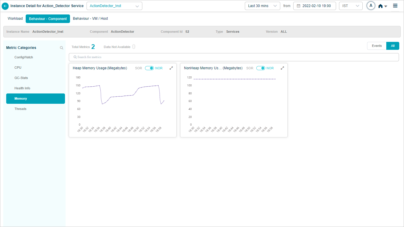Open the Last 30 mins time range dropdown
Screen dimensions: 404x227
pyautogui.click(x=262, y=6)
